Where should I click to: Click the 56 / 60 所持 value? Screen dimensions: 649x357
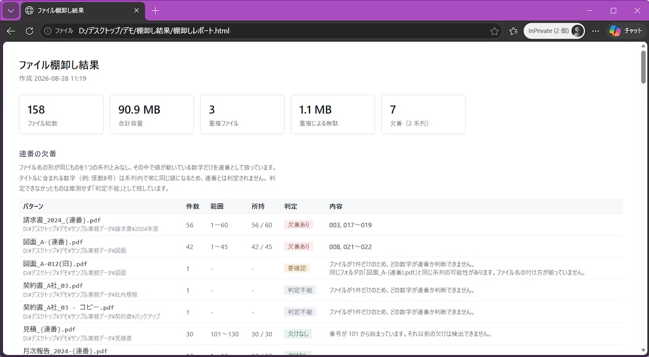(x=262, y=225)
